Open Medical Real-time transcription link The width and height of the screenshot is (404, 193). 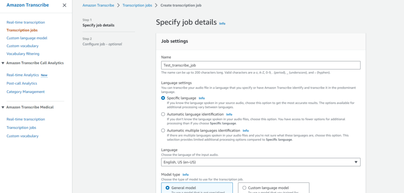pyautogui.click(x=26, y=119)
